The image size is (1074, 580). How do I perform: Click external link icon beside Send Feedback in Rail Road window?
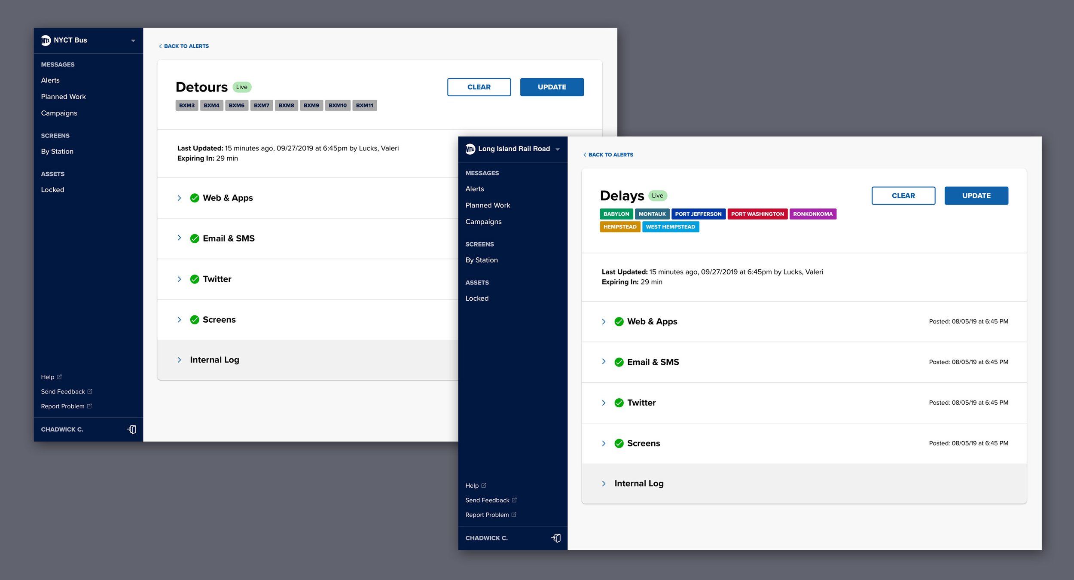coord(514,500)
